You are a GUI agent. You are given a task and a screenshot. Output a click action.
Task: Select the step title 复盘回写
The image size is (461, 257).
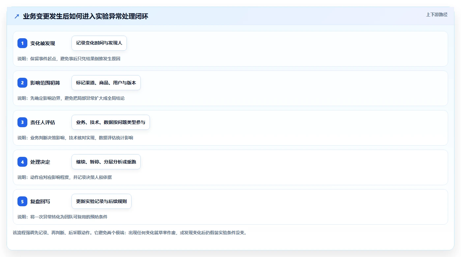click(40, 202)
